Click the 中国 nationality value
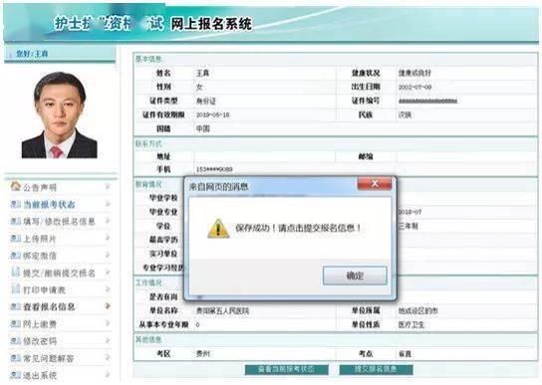 pos(203,128)
